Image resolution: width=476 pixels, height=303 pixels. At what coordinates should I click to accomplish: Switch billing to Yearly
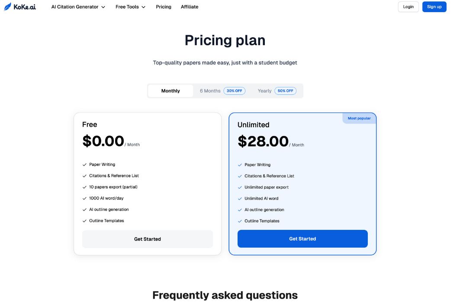[264, 91]
